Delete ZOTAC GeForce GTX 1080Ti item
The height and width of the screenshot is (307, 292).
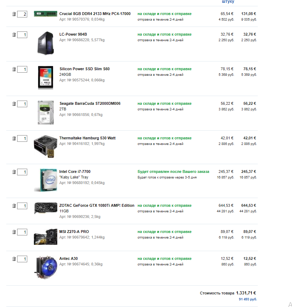click(14, 206)
